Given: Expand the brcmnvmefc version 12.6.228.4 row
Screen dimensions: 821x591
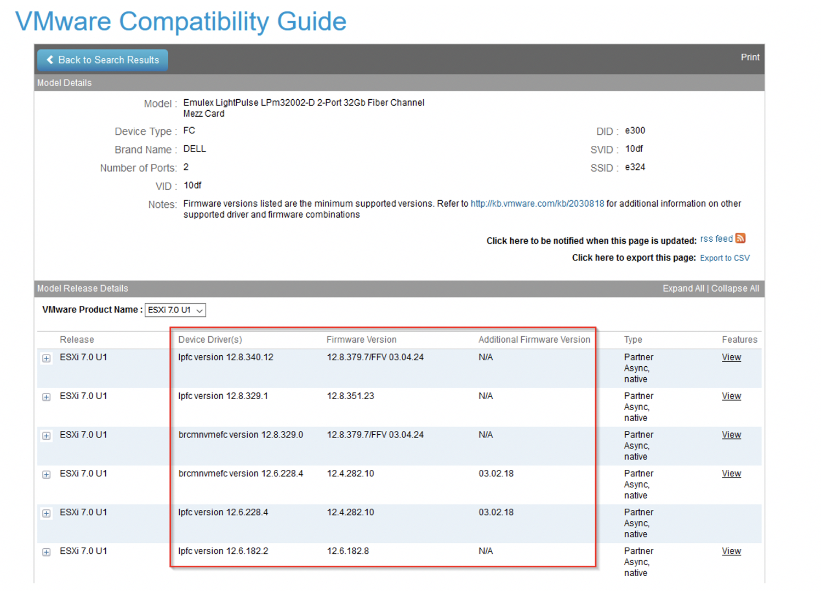Looking at the screenshot, I should pyautogui.click(x=46, y=475).
